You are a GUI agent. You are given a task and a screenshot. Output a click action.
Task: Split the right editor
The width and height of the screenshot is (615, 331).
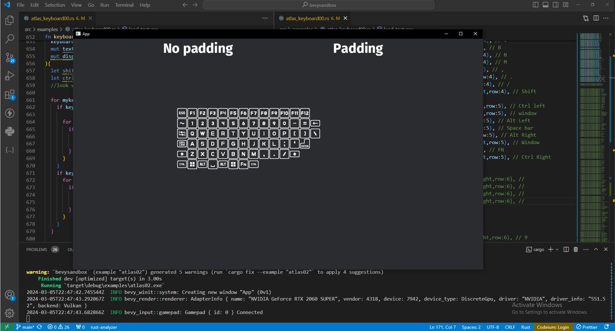(596, 17)
